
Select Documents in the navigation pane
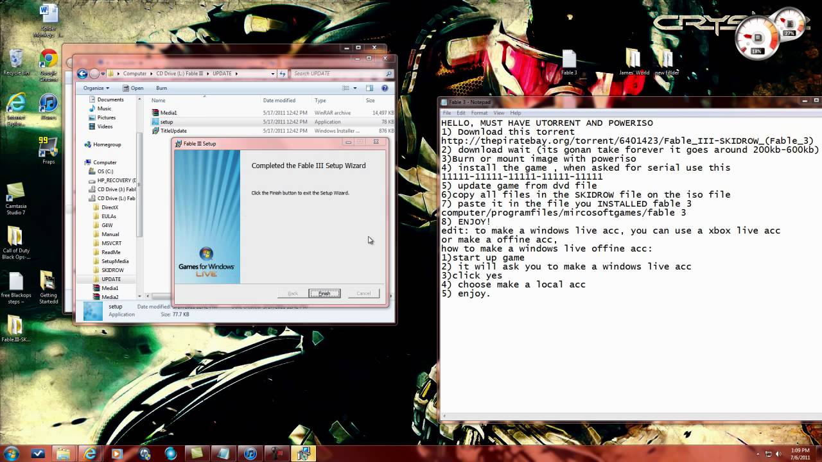click(110, 99)
